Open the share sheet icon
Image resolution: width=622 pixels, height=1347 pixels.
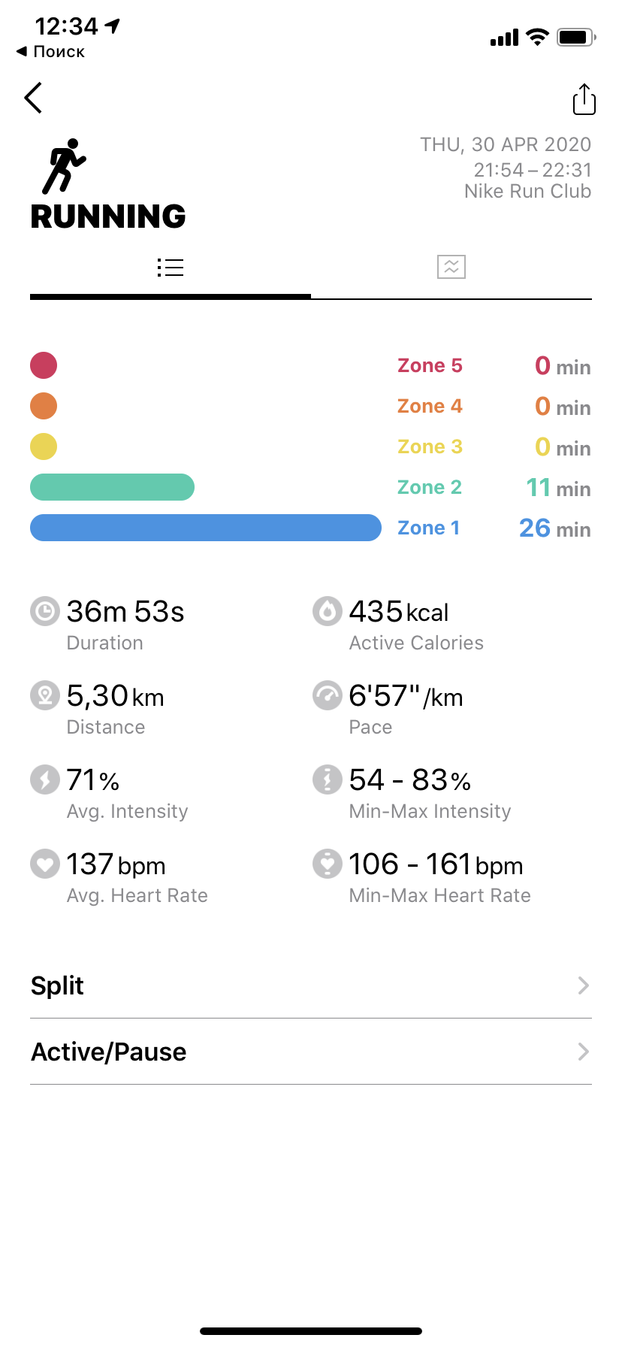(584, 99)
